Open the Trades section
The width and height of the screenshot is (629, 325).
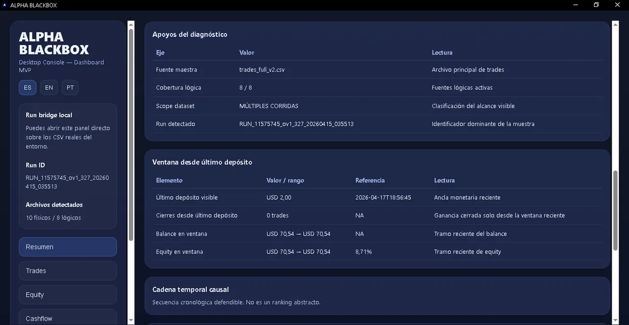tap(68, 271)
